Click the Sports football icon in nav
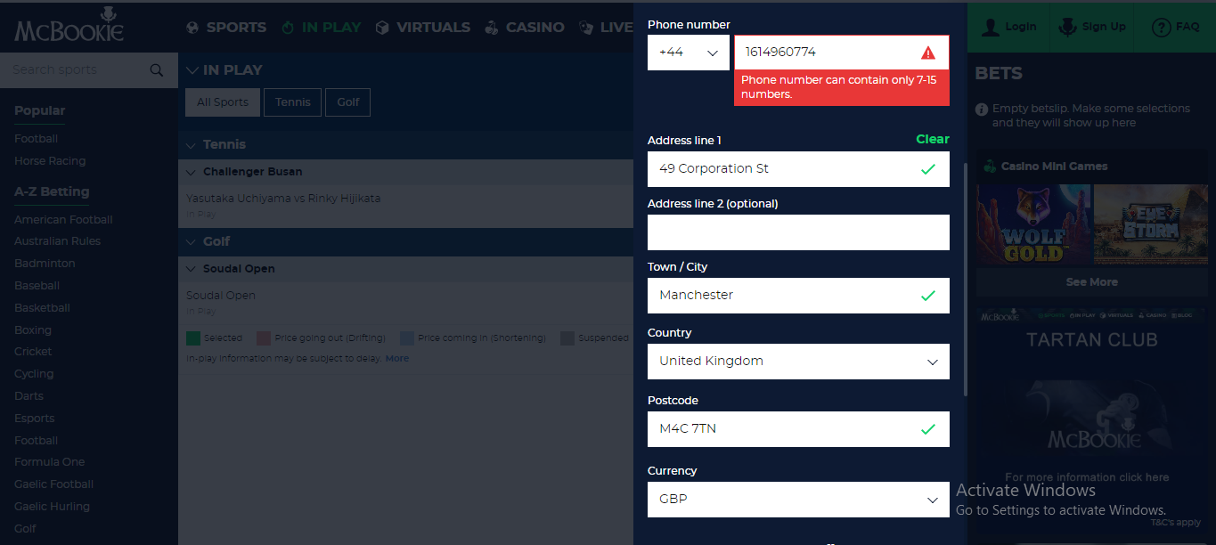This screenshot has width=1216, height=545. click(192, 28)
